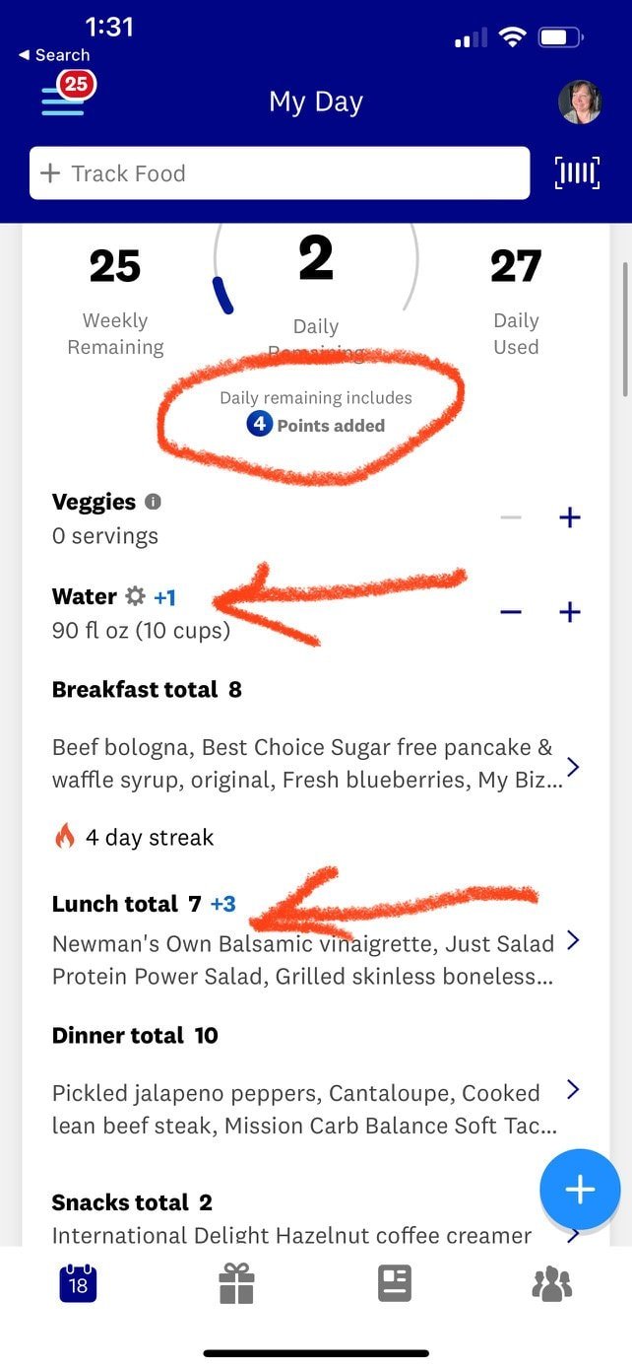Screen dimensions: 632x1369
Task: Open the community icon in bottom nav
Action: pos(552,1283)
